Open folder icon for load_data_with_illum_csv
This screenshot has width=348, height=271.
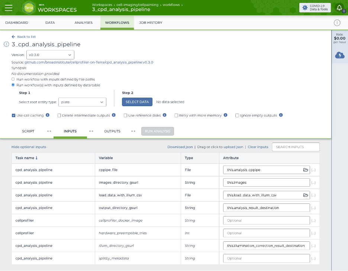306,195
